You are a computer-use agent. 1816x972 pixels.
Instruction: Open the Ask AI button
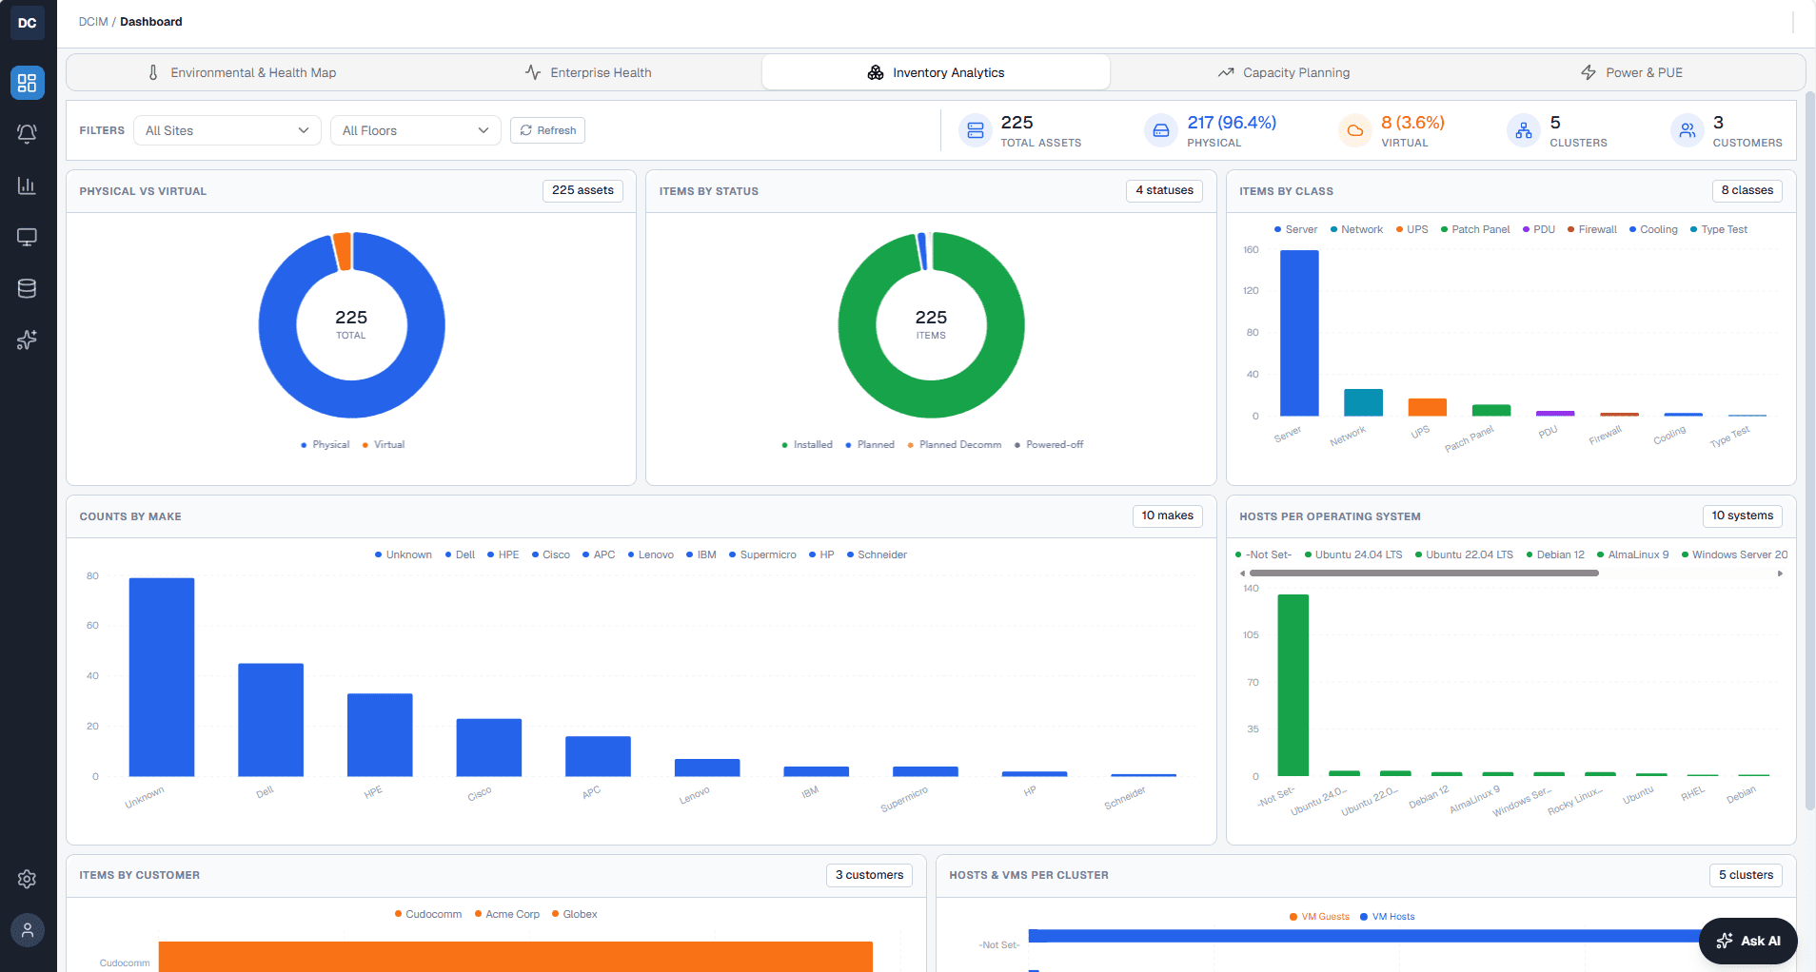pyautogui.click(x=1747, y=942)
